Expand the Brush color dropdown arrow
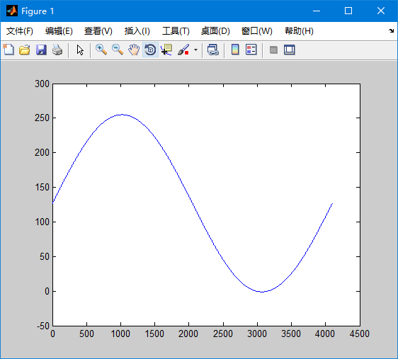The image size is (398, 359). (195, 50)
